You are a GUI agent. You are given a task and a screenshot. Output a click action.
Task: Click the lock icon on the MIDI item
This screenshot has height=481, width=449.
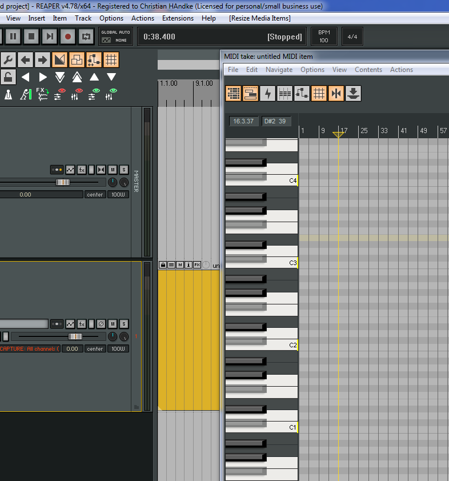[163, 265]
